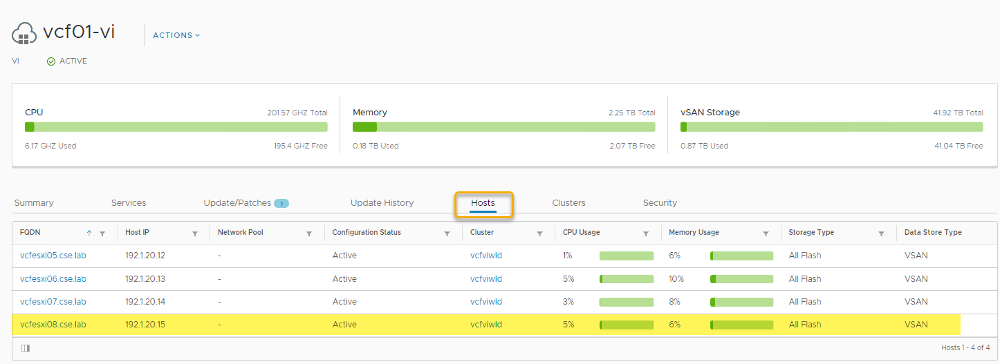Open host vcfesxi08.cse.lab link
Image resolution: width=1000 pixels, height=364 pixels.
pos(53,325)
